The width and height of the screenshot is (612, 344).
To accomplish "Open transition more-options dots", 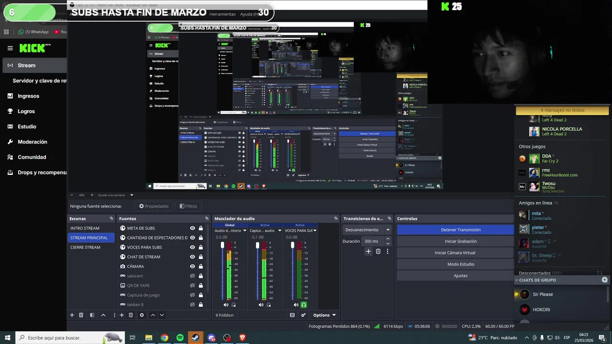I will tap(387, 251).
